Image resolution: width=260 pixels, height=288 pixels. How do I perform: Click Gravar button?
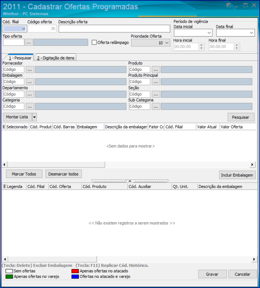click(x=212, y=274)
